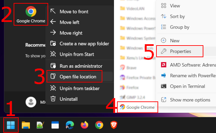The image size is (216, 133).
Task: Click the user account avatar in Start
Action: 31,102
